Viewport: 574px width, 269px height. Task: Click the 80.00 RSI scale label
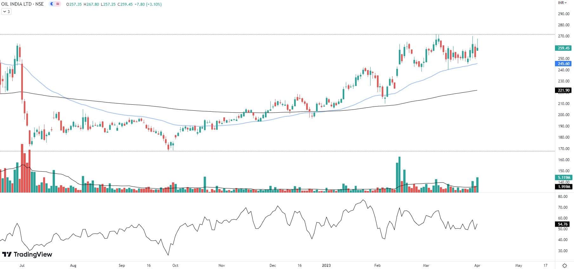pos(563,197)
